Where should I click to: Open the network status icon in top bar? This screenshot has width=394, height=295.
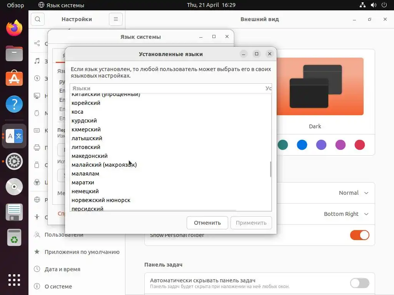pos(362,5)
